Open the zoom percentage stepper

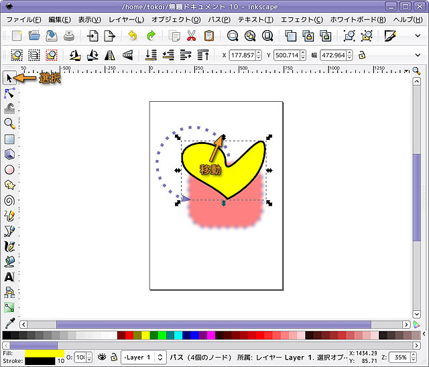pyautogui.click(x=421, y=357)
